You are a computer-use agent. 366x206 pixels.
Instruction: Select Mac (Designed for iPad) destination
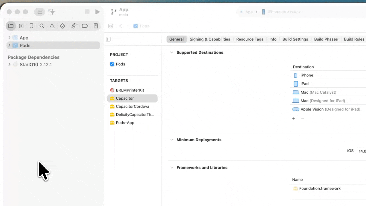(x=328, y=101)
